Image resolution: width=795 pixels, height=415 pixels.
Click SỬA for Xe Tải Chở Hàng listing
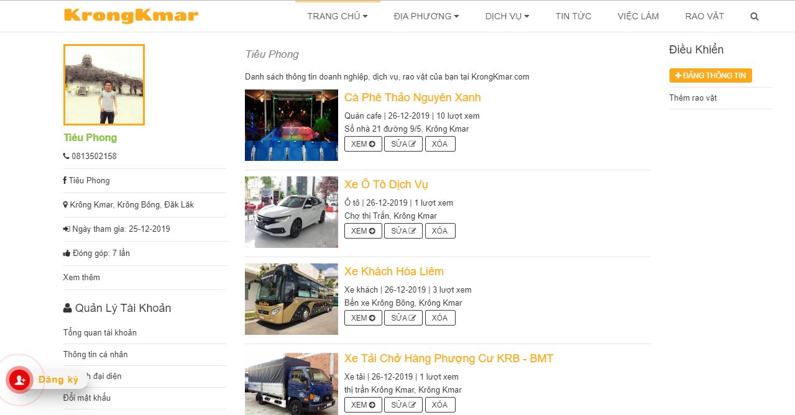pos(403,404)
